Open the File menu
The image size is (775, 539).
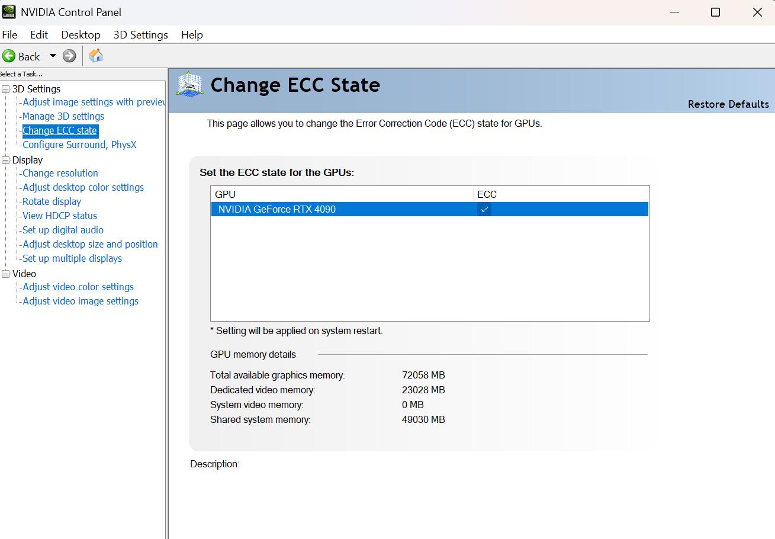click(x=9, y=35)
